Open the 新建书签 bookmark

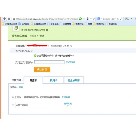[x=111, y=24]
